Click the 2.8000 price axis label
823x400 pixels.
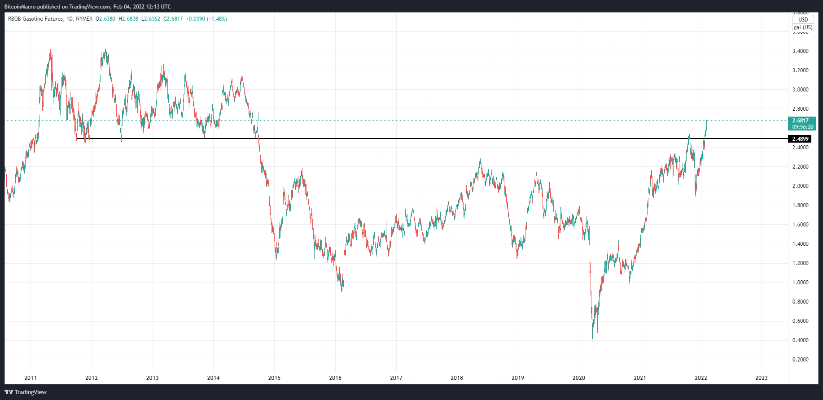801,109
